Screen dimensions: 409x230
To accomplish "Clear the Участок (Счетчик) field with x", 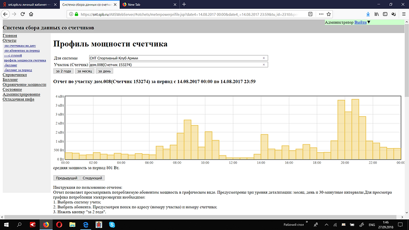I will tap(264, 65).
